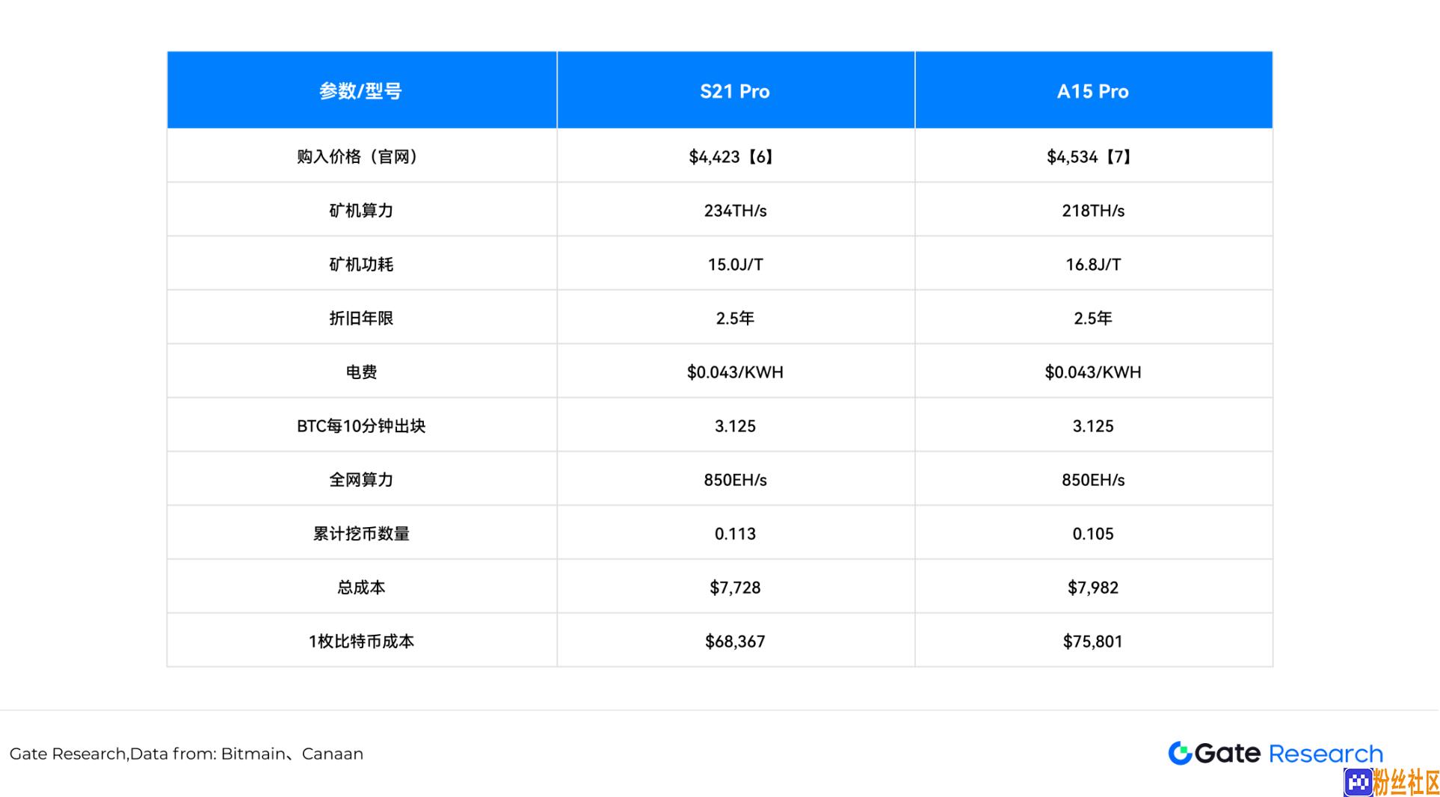The image size is (1440, 797).
Task: Click the 全网算力 row label
Action: click(x=361, y=479)
